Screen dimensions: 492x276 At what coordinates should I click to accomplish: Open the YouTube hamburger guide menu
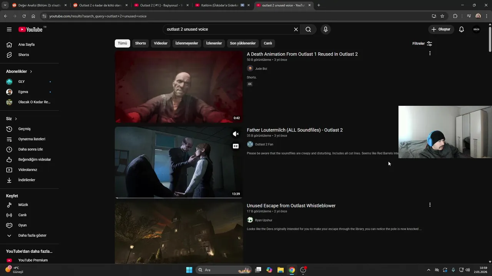[x=9, y=30]
